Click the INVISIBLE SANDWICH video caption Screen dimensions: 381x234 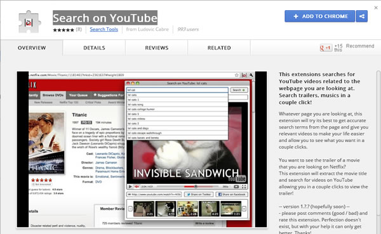pos(186,173)
